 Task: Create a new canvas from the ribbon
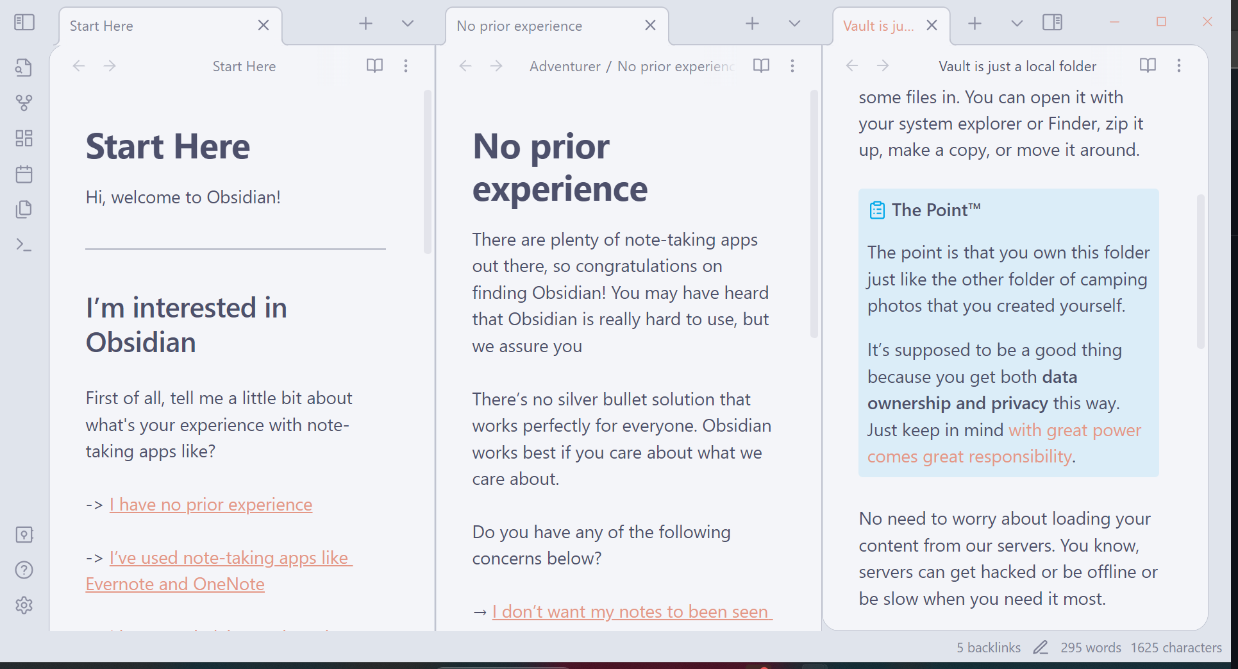[x=24, y=138]
